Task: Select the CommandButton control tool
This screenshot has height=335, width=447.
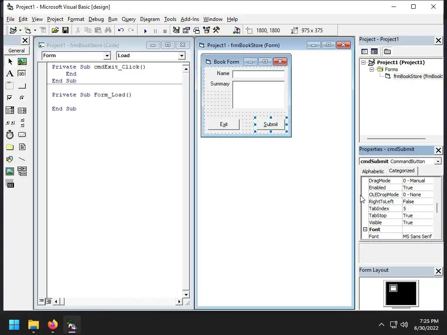Action: tap(22, 85)
